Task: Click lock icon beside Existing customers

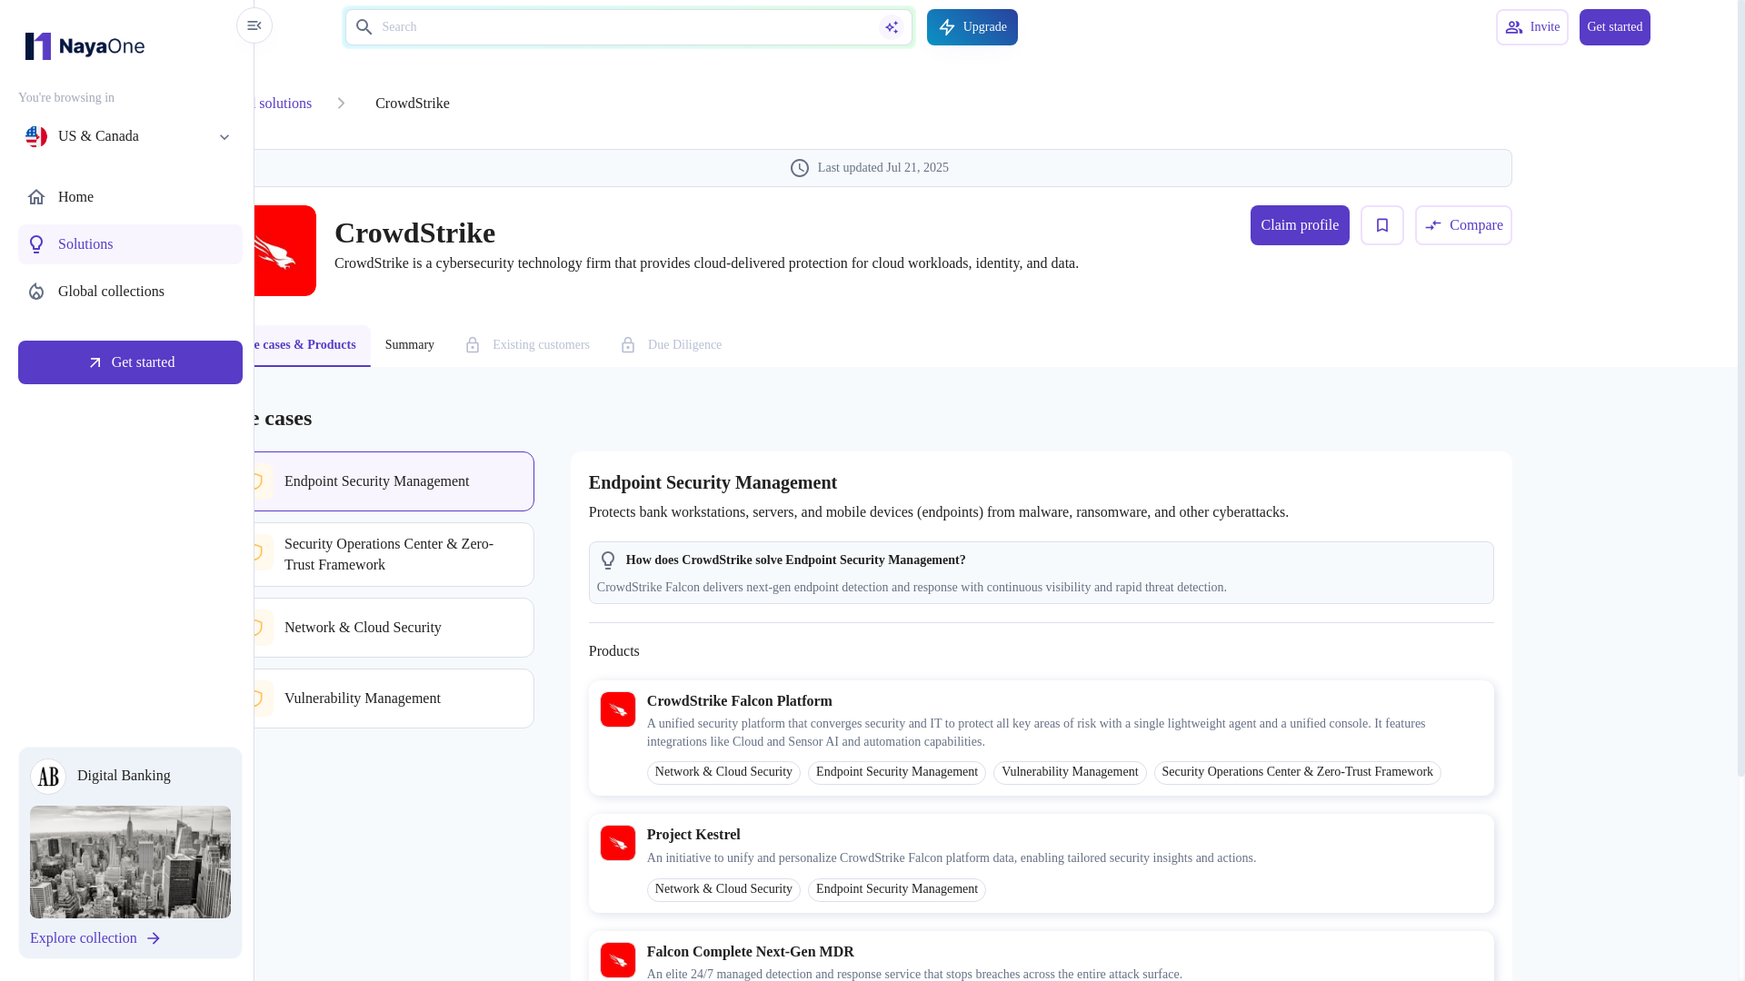Action: coord(473,345)
